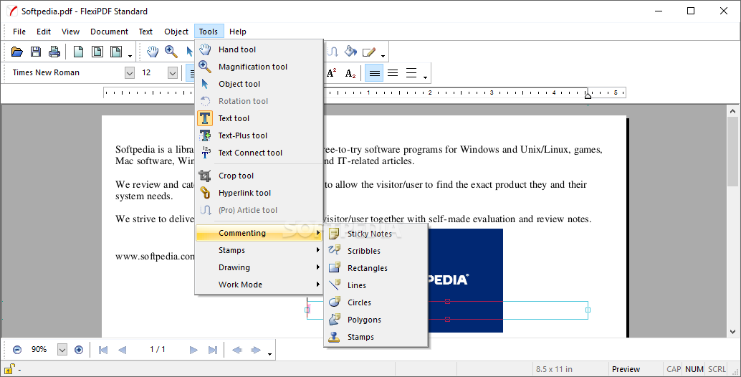Zoom in with plus button
Screen dimensions: 741x377
79,350
